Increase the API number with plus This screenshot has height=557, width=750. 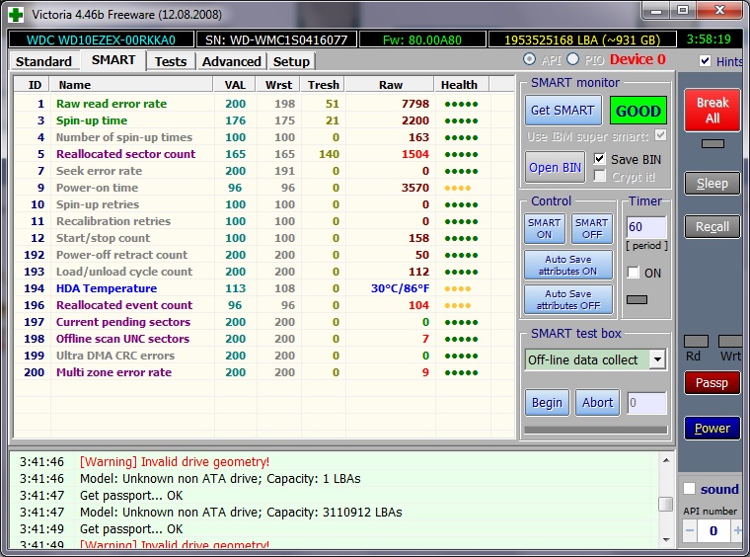737,530
